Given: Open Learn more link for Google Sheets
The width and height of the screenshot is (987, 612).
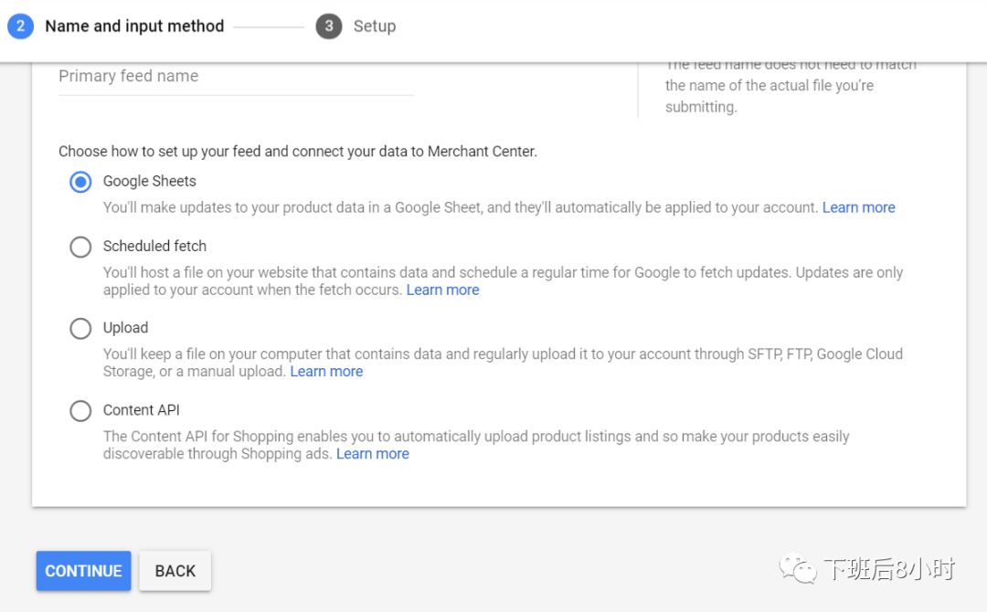Looking at the screenshot, I should click(858, 207).
